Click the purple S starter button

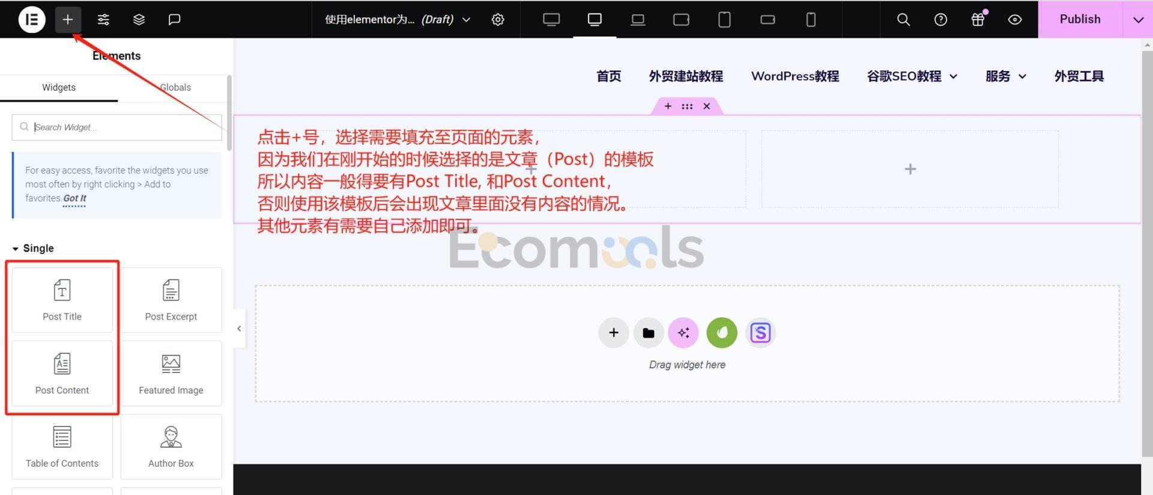click(760, 333)
